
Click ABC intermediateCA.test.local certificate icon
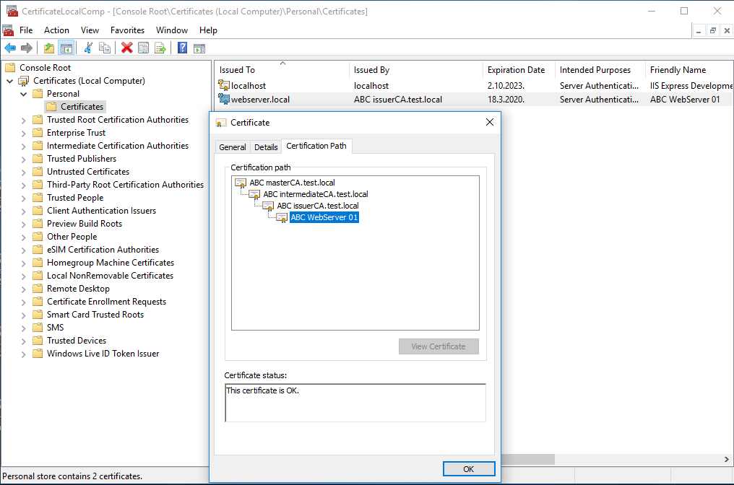[254, 195]
